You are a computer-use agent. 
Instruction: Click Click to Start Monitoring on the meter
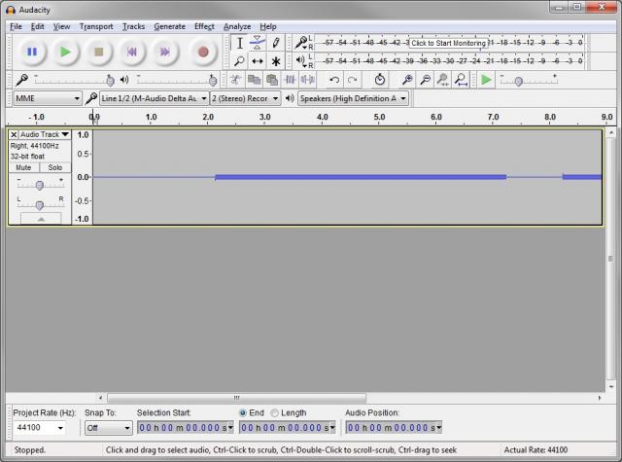pyautogui.click(x=448, y=43)
